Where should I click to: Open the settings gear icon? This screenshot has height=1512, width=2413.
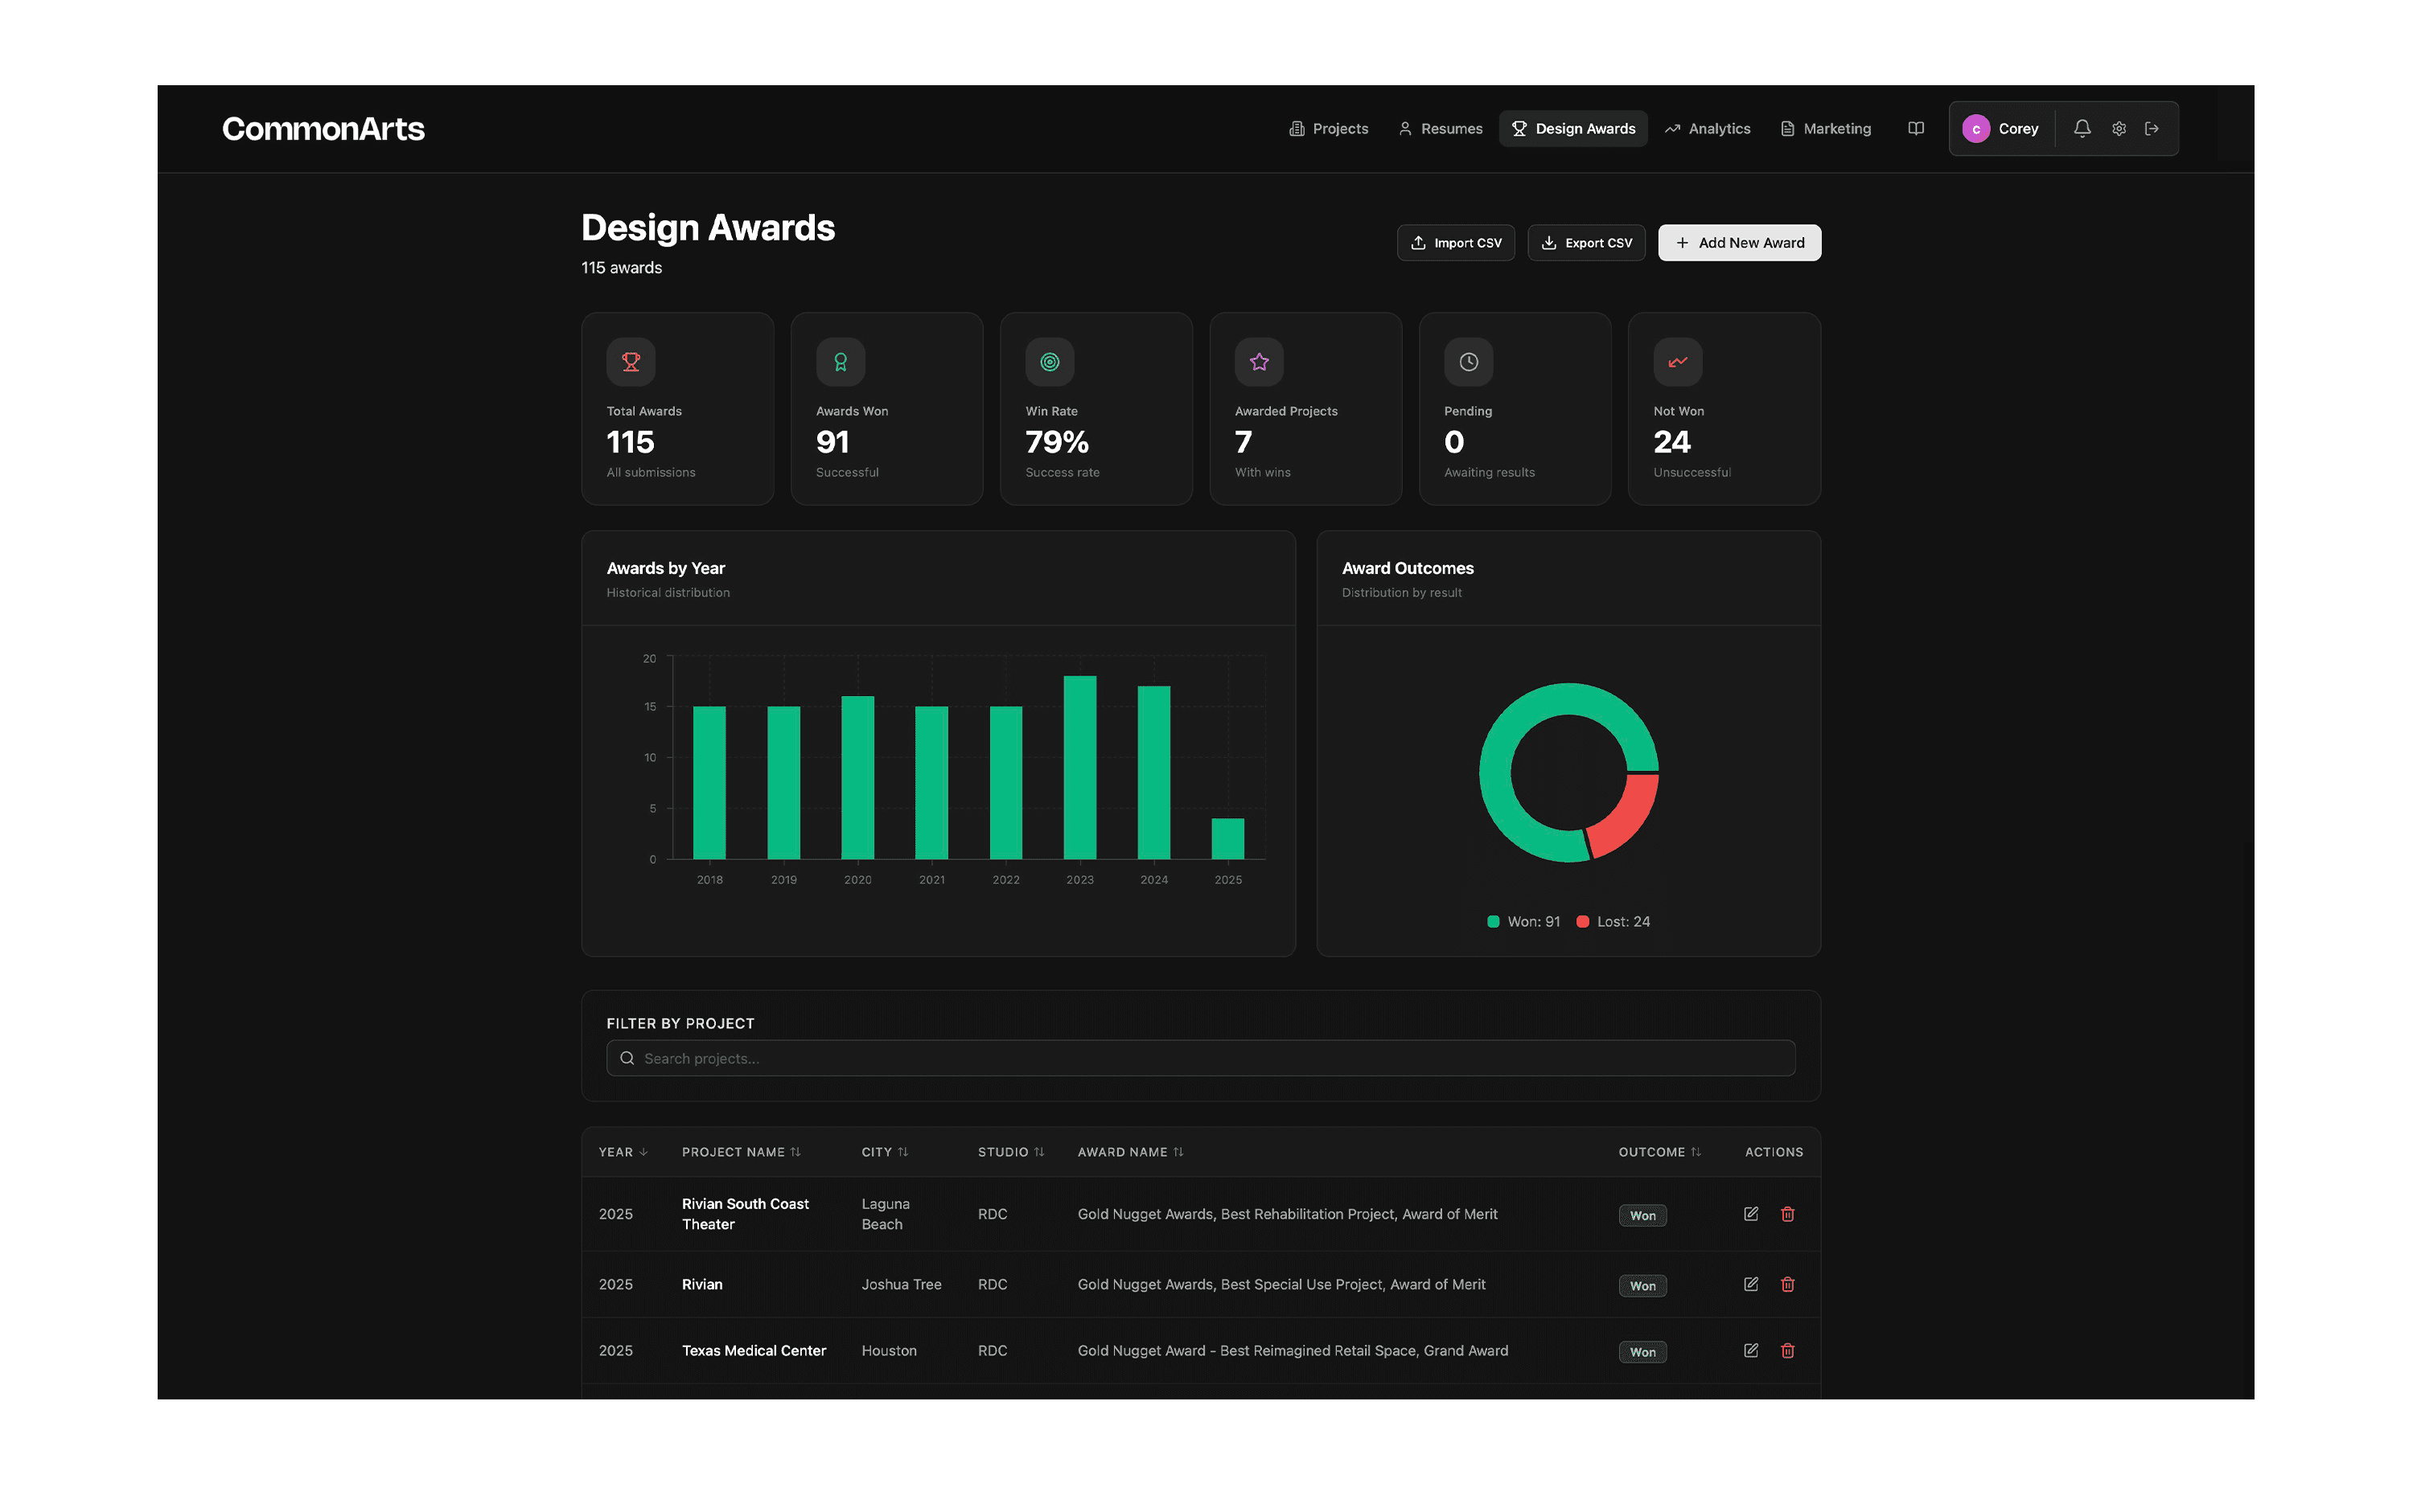point(2118,129)
